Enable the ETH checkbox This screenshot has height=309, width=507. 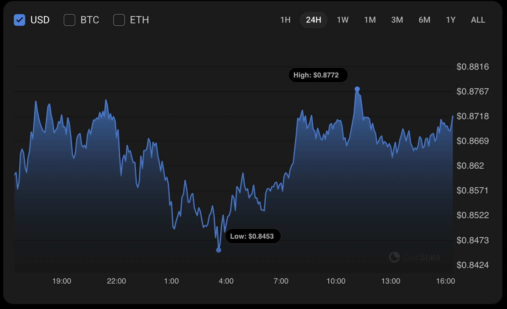[119, 20]
